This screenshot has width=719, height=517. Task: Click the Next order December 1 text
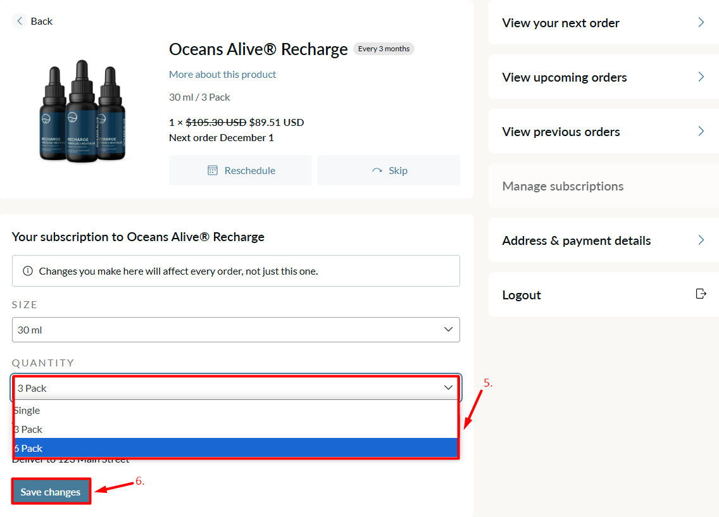pos(222,137)
